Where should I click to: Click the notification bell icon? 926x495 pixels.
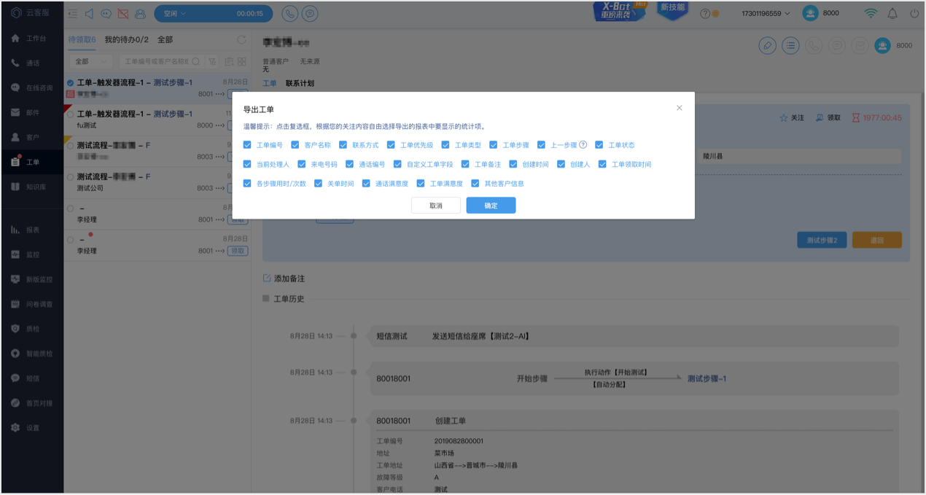tap(892, 13)
